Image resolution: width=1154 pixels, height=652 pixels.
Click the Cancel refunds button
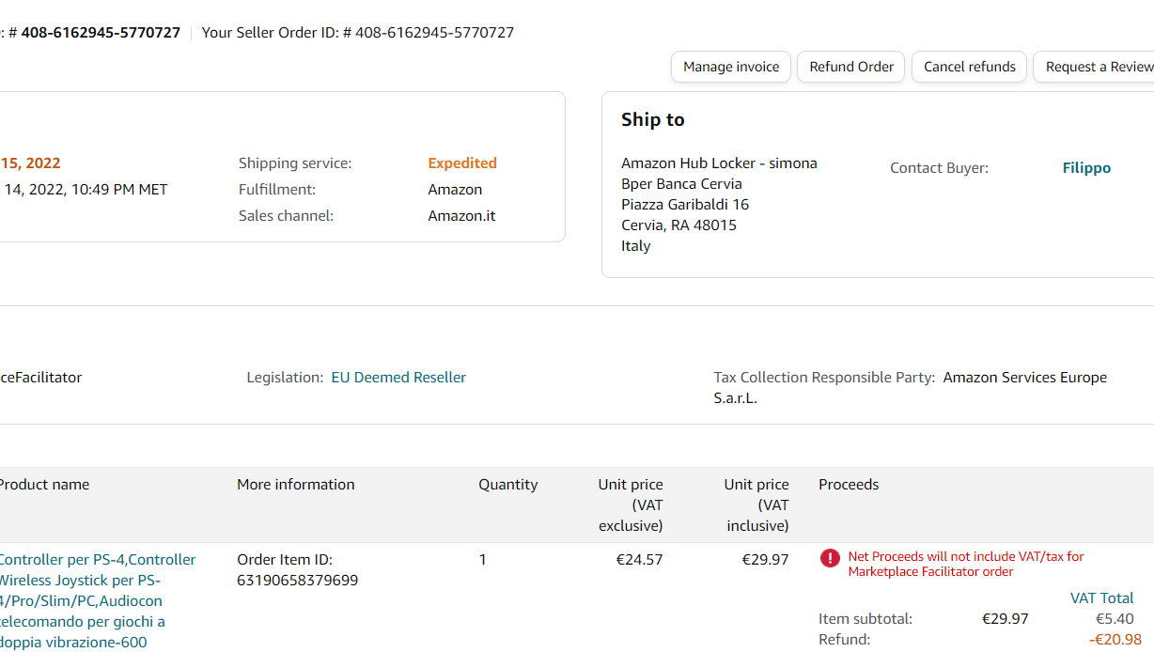969,67
